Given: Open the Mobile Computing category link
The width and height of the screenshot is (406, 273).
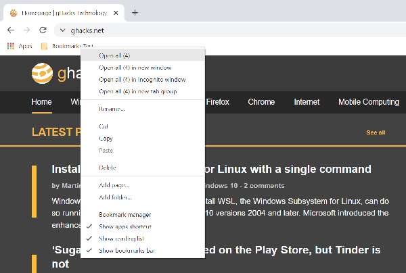Looking at the screenshot, I should click(x=369, y=102).
